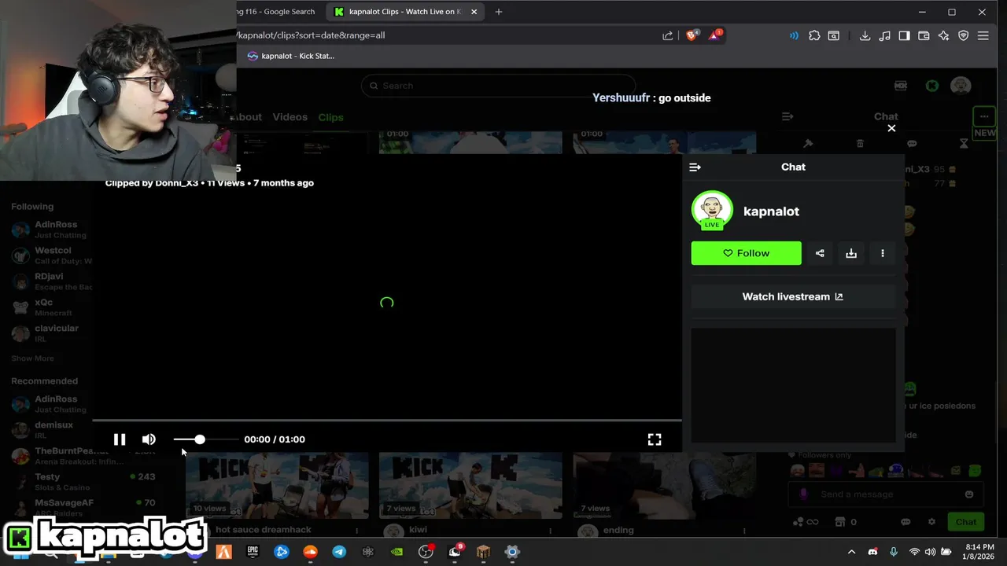Open the ending clip thumbnail
1007x566 pixels.
tap(664, 485)
